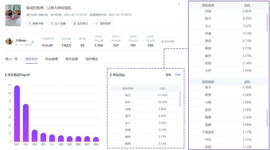The image size is (270, 150).
Task: Click the 更新数据 button
Action: (x=103, y=23)
